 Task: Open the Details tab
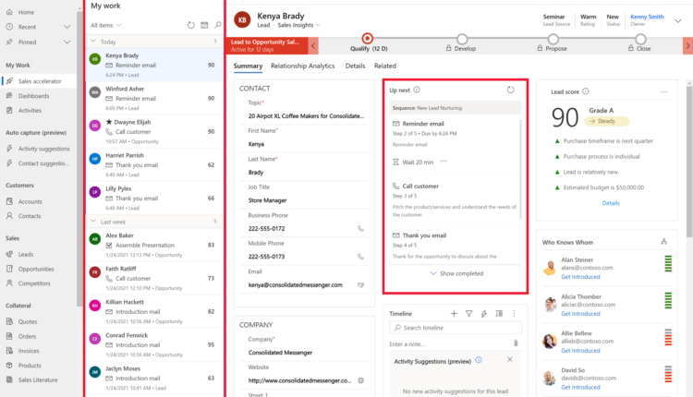click(x=355, y=66)
